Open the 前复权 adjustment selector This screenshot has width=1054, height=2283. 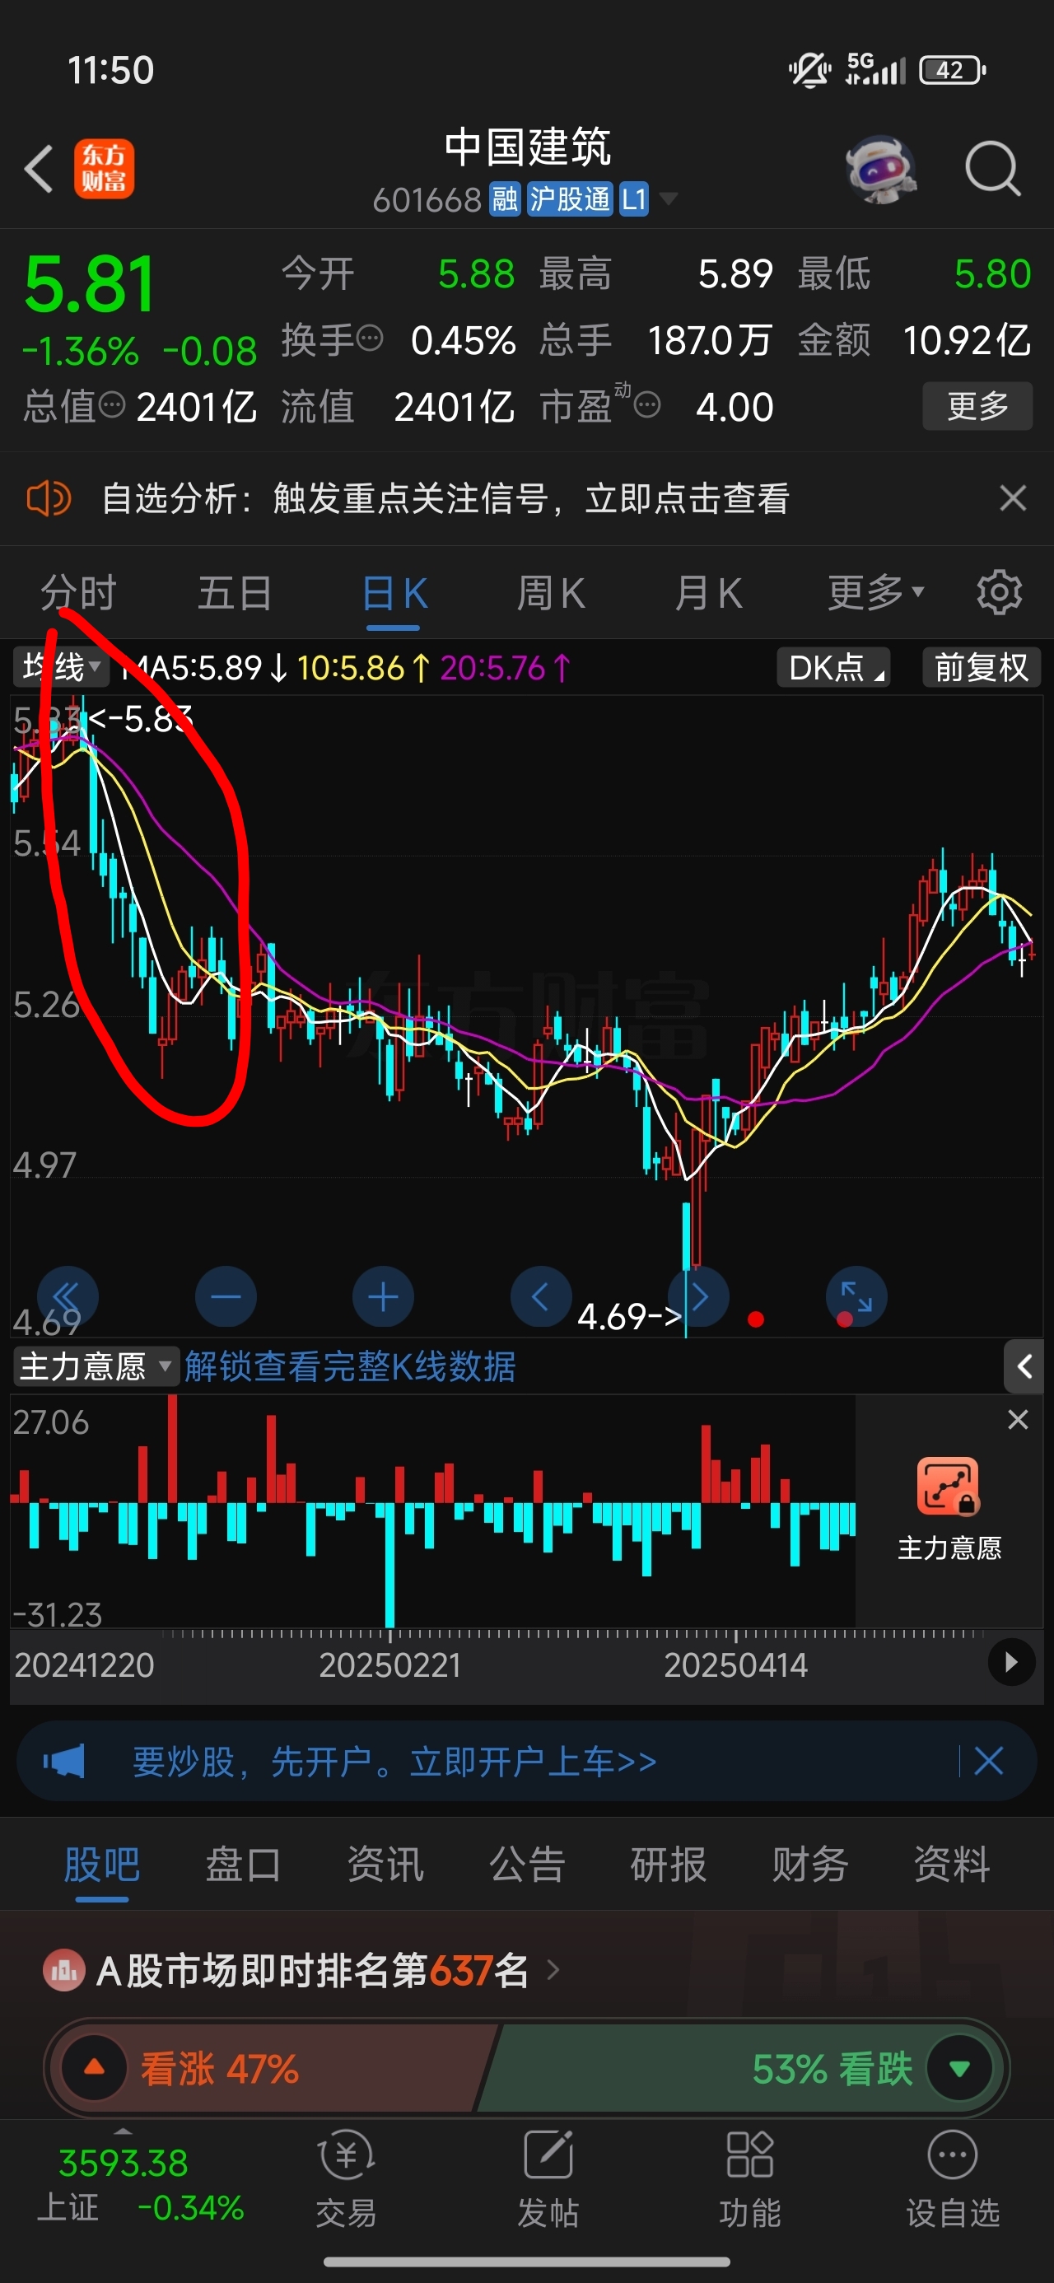coord(982,667)
